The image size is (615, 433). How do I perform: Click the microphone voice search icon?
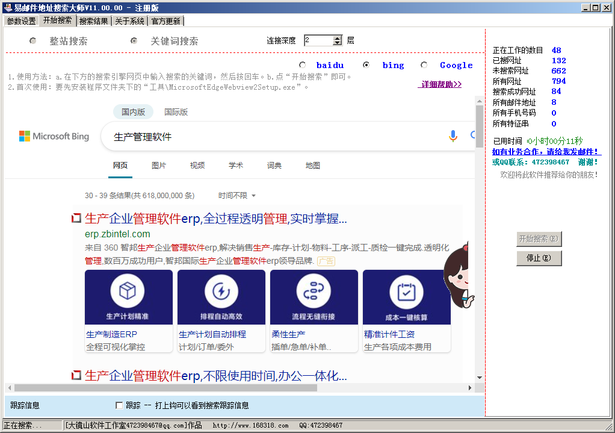coord(453,136)
